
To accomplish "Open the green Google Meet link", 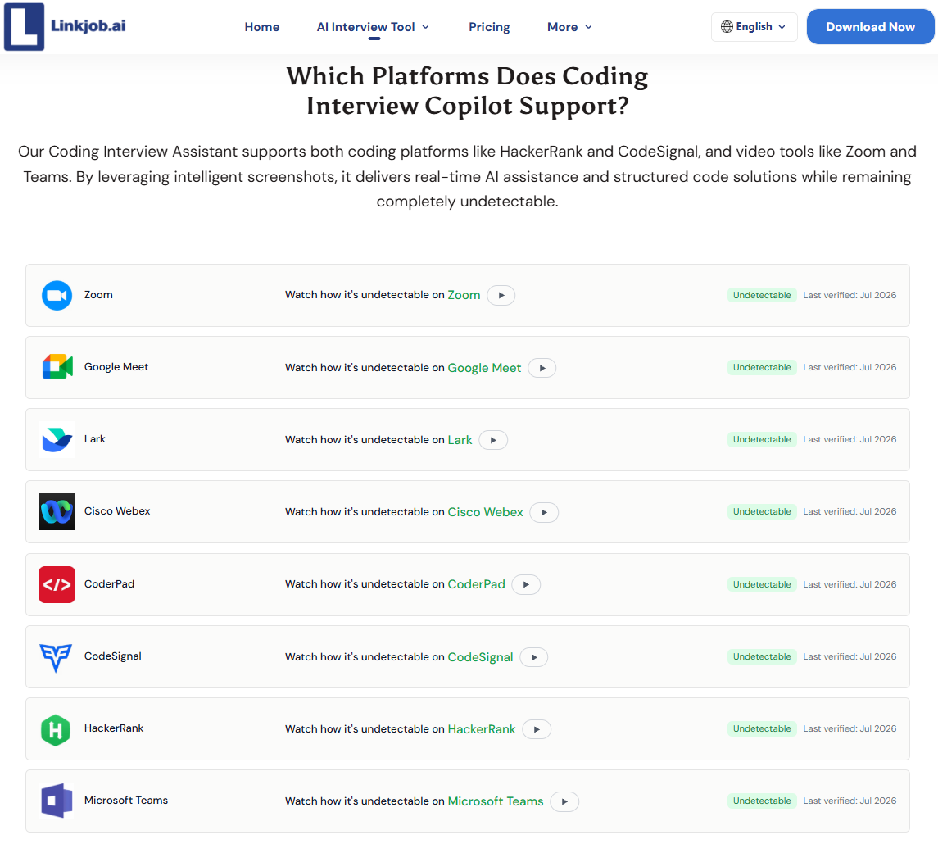I will click(x=484, y=368).
